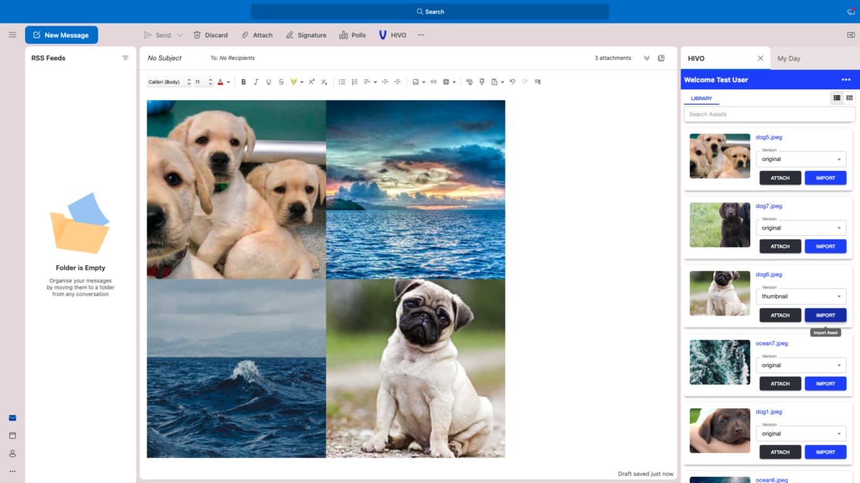This screenshot has height=483, width=860.
Task: Open the text alignment dropdown arrow
Action: click(x=375, y=82)
